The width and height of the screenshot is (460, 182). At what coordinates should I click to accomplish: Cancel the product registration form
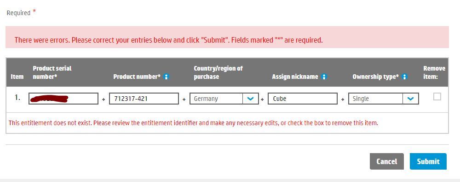pos(387,161)
